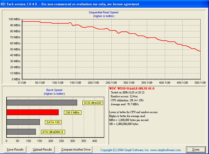Click the SCSI Ultra320 yellow label
The height and width of the screenshot is (154, 209).
pyautogui.click(x=92, y=103)
